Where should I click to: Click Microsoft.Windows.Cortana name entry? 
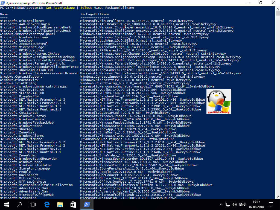(x=24, y=37)
